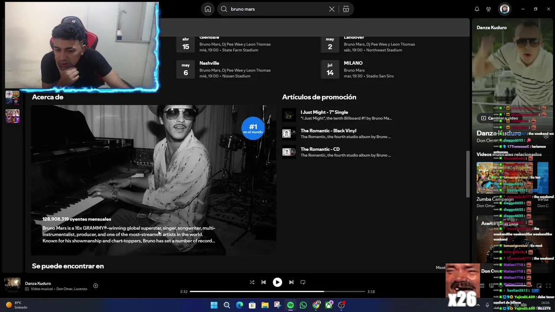The height and width of the screenshot is (312, 555).
Task: Open the user profile avatar menu
Action: pos(505,9)
